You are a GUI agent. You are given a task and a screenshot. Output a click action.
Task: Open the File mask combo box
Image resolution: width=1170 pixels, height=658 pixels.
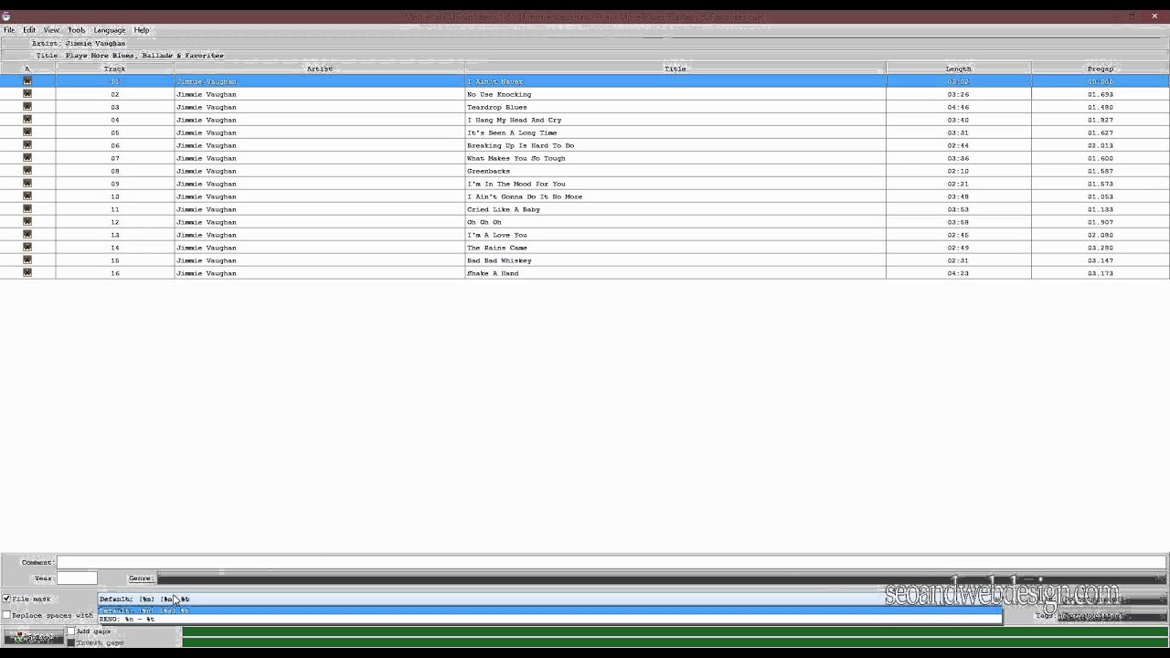[550, 599]
